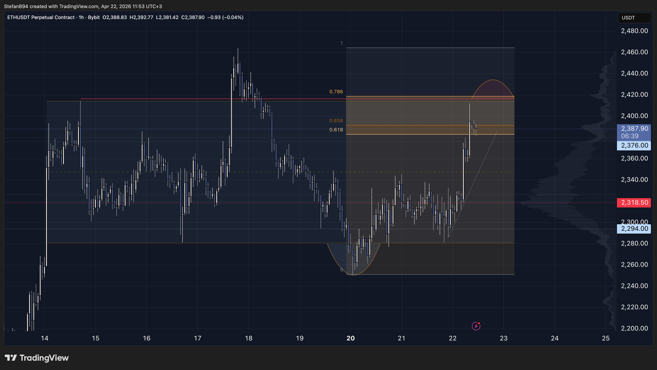Select the 2,294.00 price label
The width and height of the screenshot is (657, 370).
635,229
